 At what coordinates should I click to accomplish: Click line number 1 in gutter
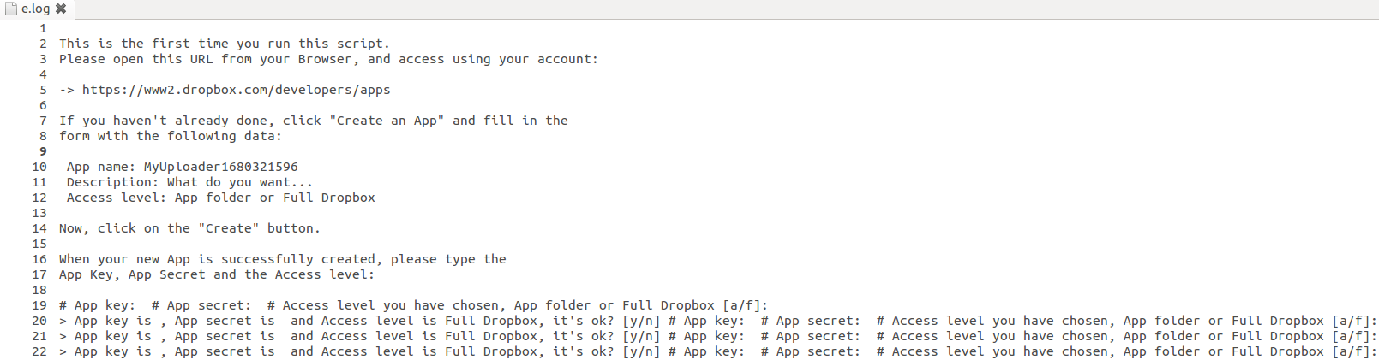coord(43,28)
